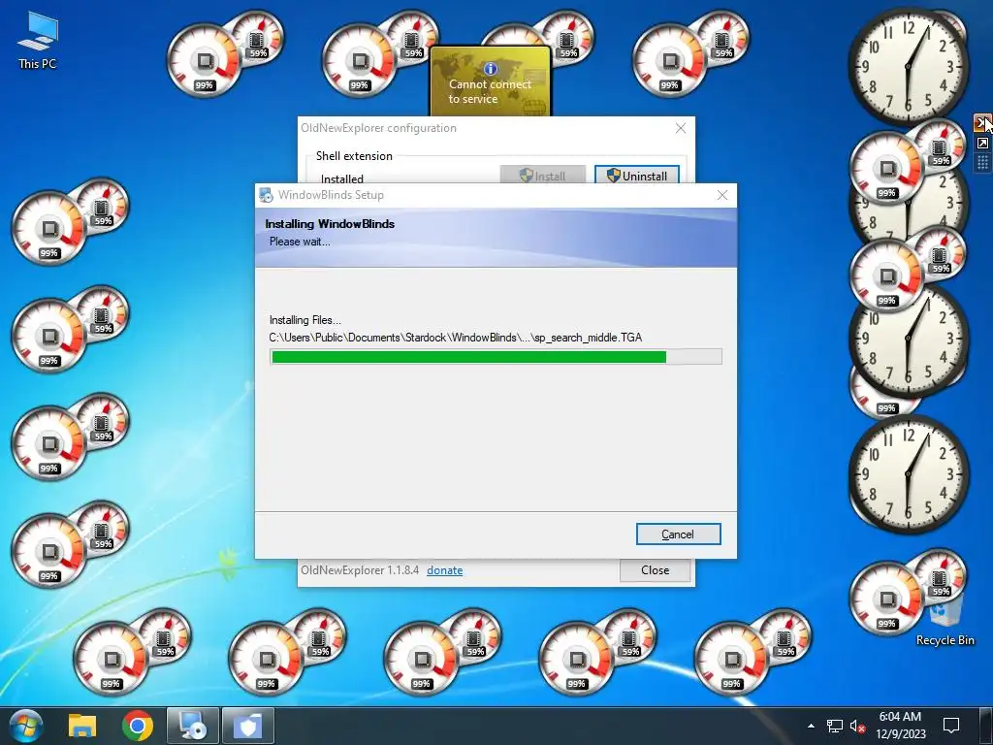Screen dimensions: 993x745
Task: Open Google Chrome from the taskbar
Action: (x=138, y=726)
